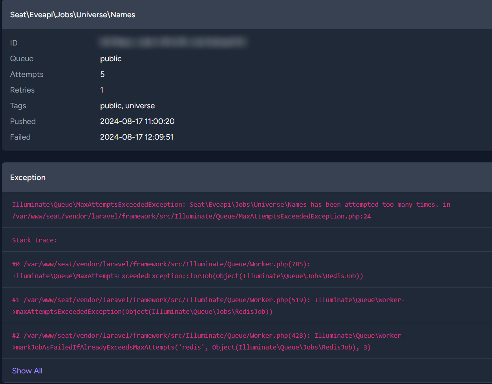
Task: Click the ID field label
Action: 14,43
